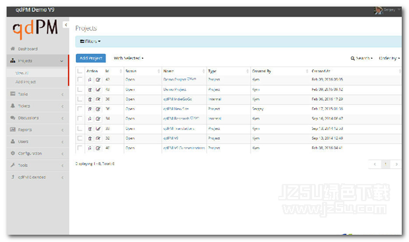
Task: Open the qdPM V9 Customizations link
Action: coord(184,148)
